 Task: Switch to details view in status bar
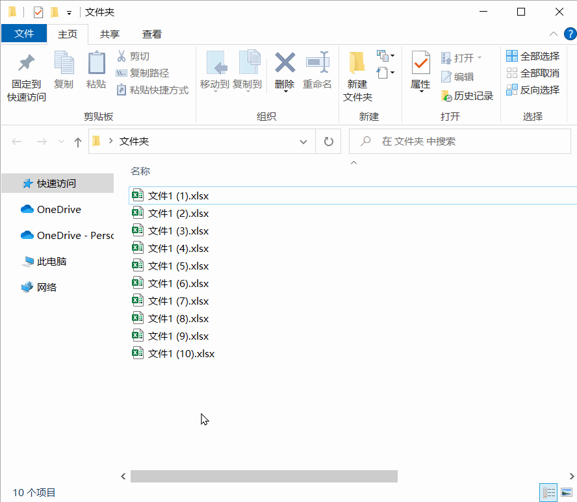[548, 493]
